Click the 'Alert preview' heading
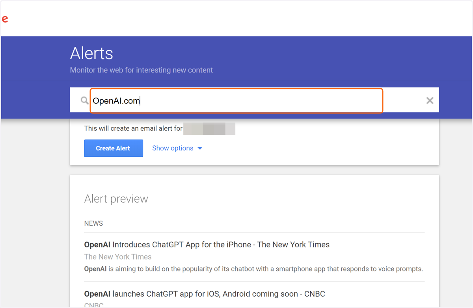The image size is (473, 308). point(116,199)
